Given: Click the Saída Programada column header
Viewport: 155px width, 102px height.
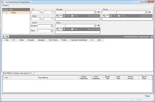Looking at the screenshot, I should [97, 77].
